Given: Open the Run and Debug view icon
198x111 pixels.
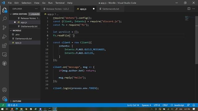Looking at the screenshot, I should (4, 37).
